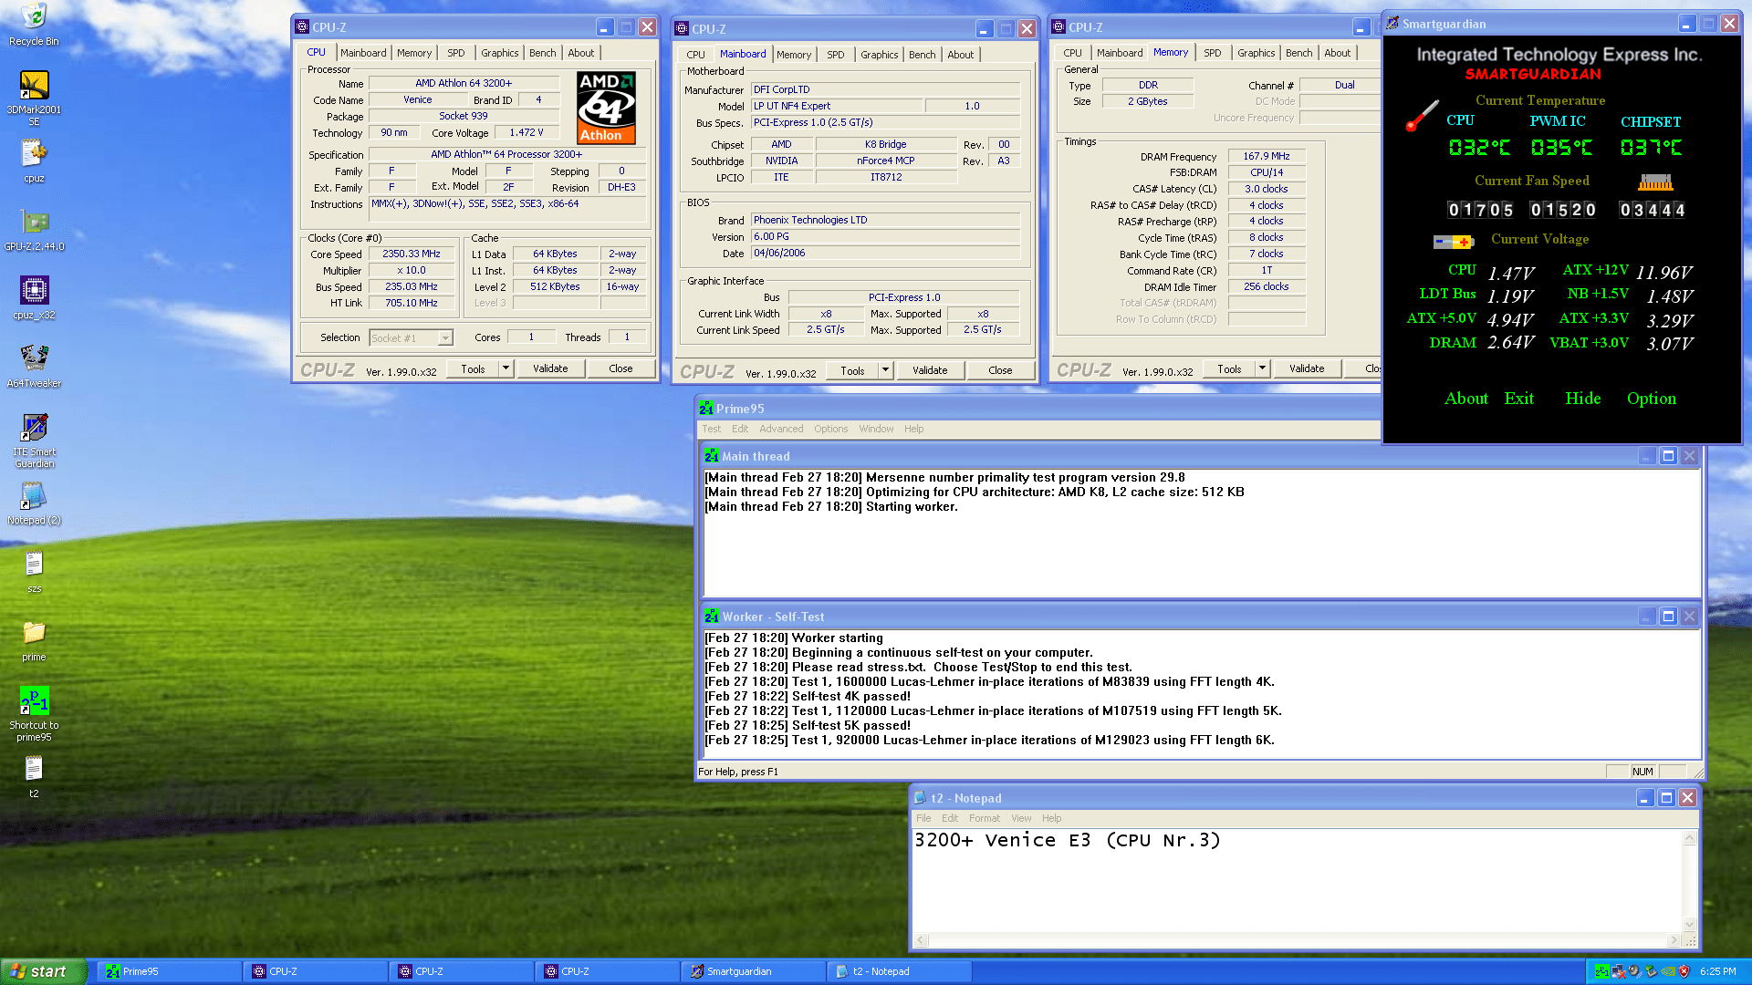This screenshot has height=985, width=1752.
Task: Click the Notepad vertical scrollbar down arrow
Action: coord(1689,924)
